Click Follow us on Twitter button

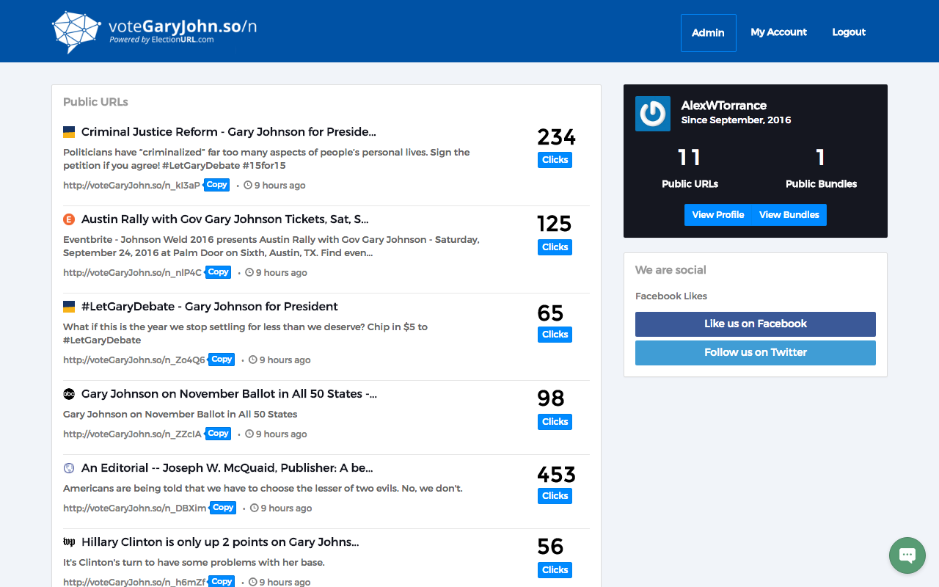click(x=756, y=353)
